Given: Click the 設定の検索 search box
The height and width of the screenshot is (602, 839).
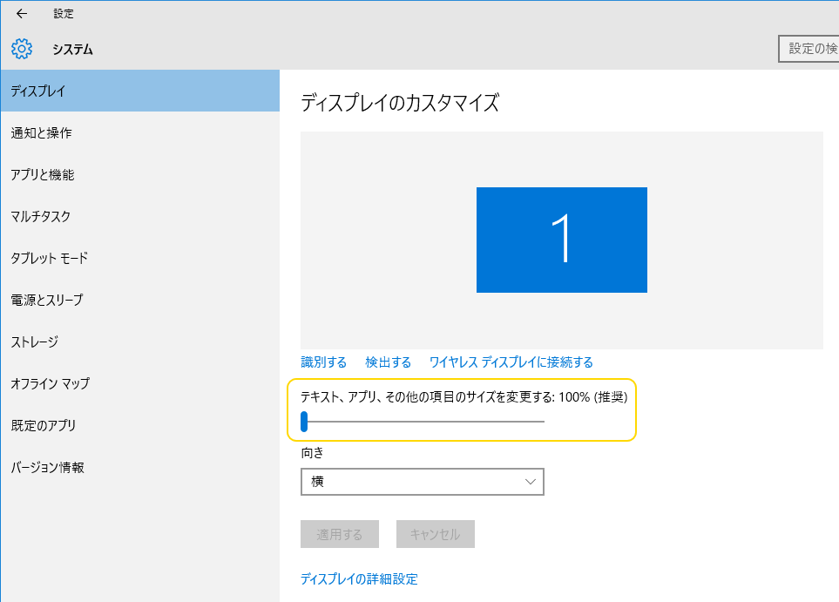Looking at the screenshot, I should (809, 49).
